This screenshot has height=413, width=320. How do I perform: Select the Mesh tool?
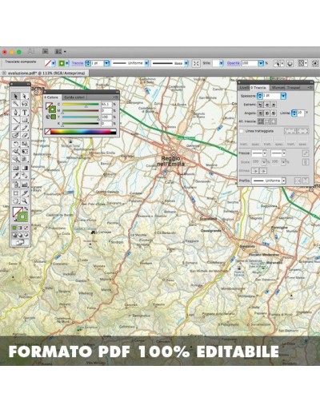coord(16,168)
